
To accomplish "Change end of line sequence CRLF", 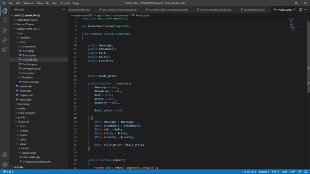I will coord(284,172).
